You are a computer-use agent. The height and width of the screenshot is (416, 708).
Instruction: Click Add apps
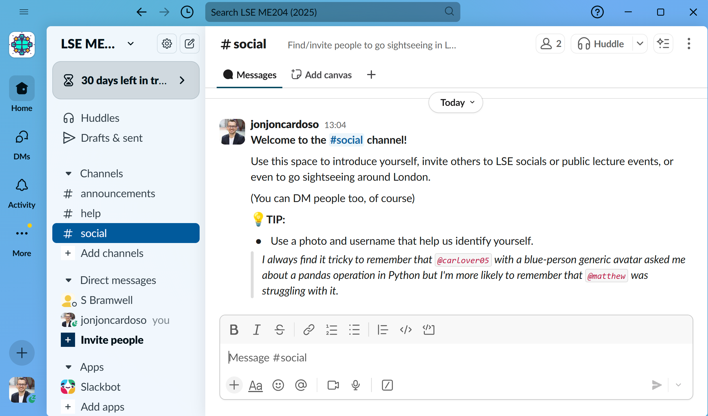point(126,407)
